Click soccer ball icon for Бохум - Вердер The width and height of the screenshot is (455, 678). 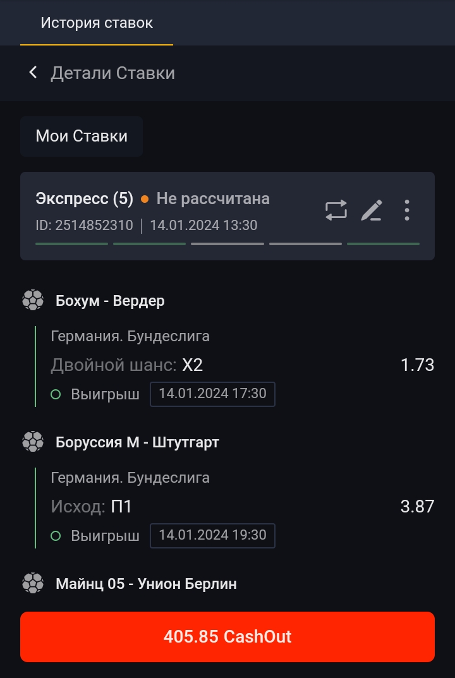pyautogui.click(x=33, y=300)
